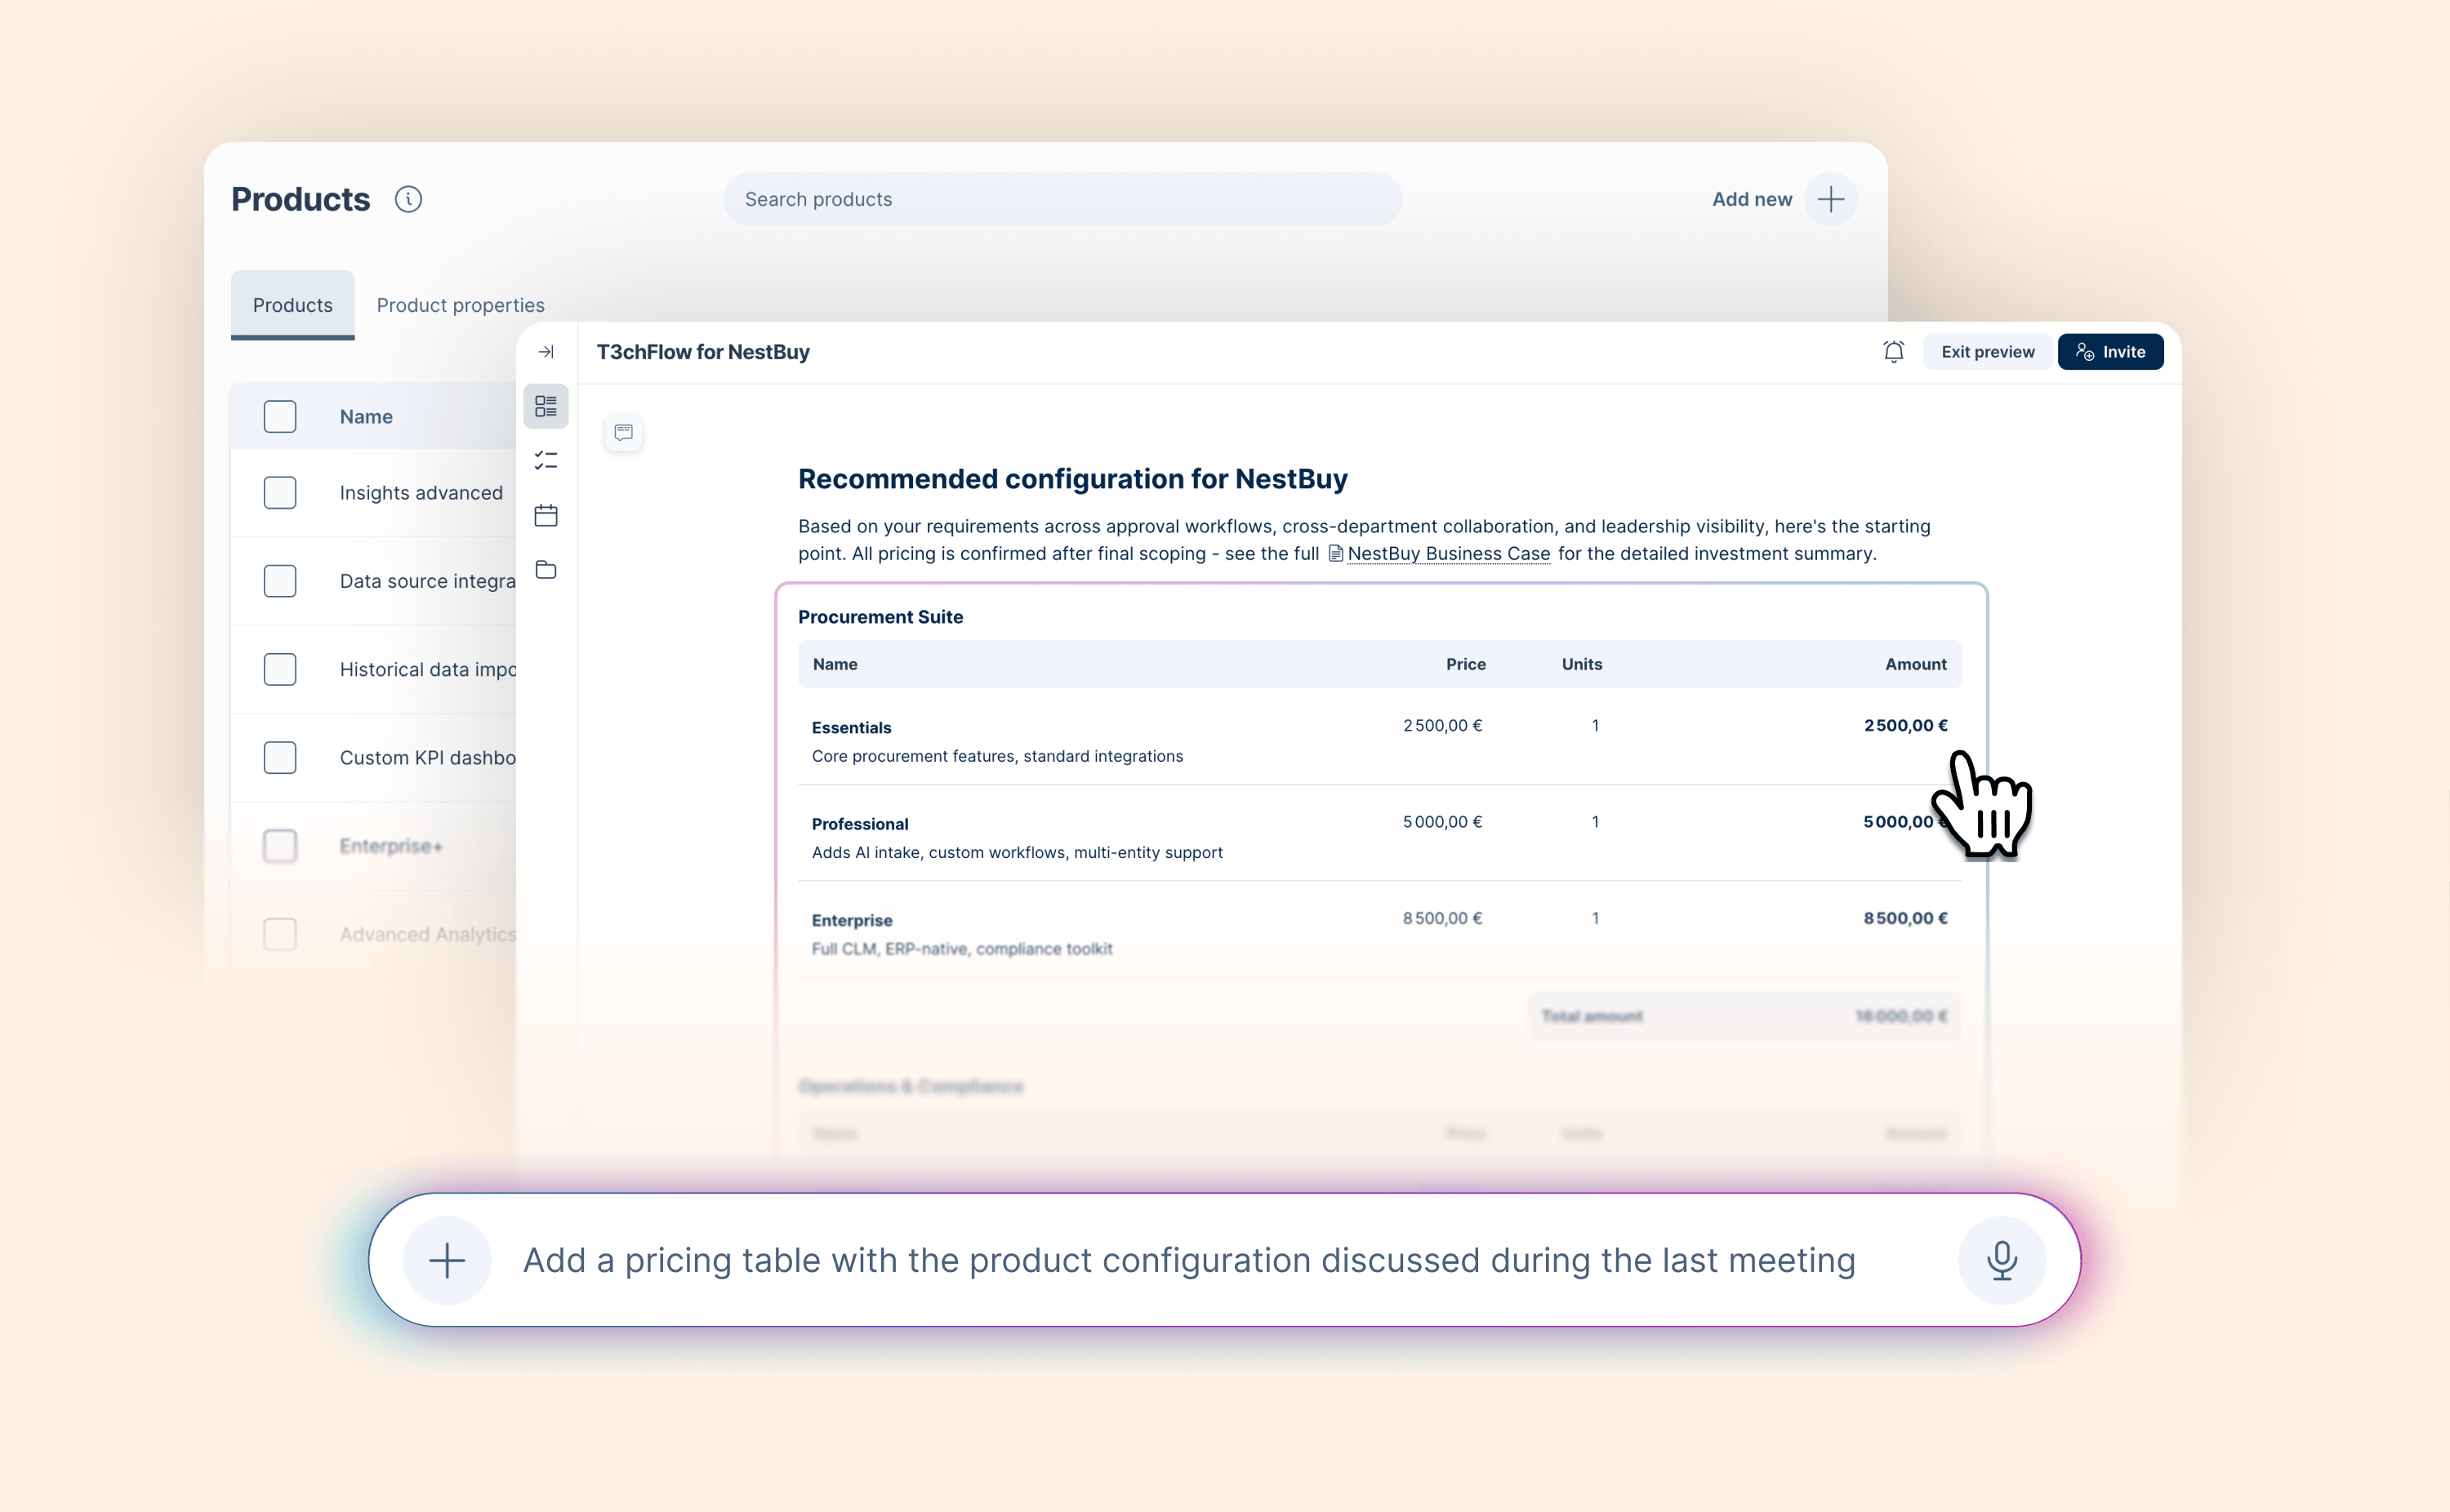Open the Products info icon

(x=408, y=199)
